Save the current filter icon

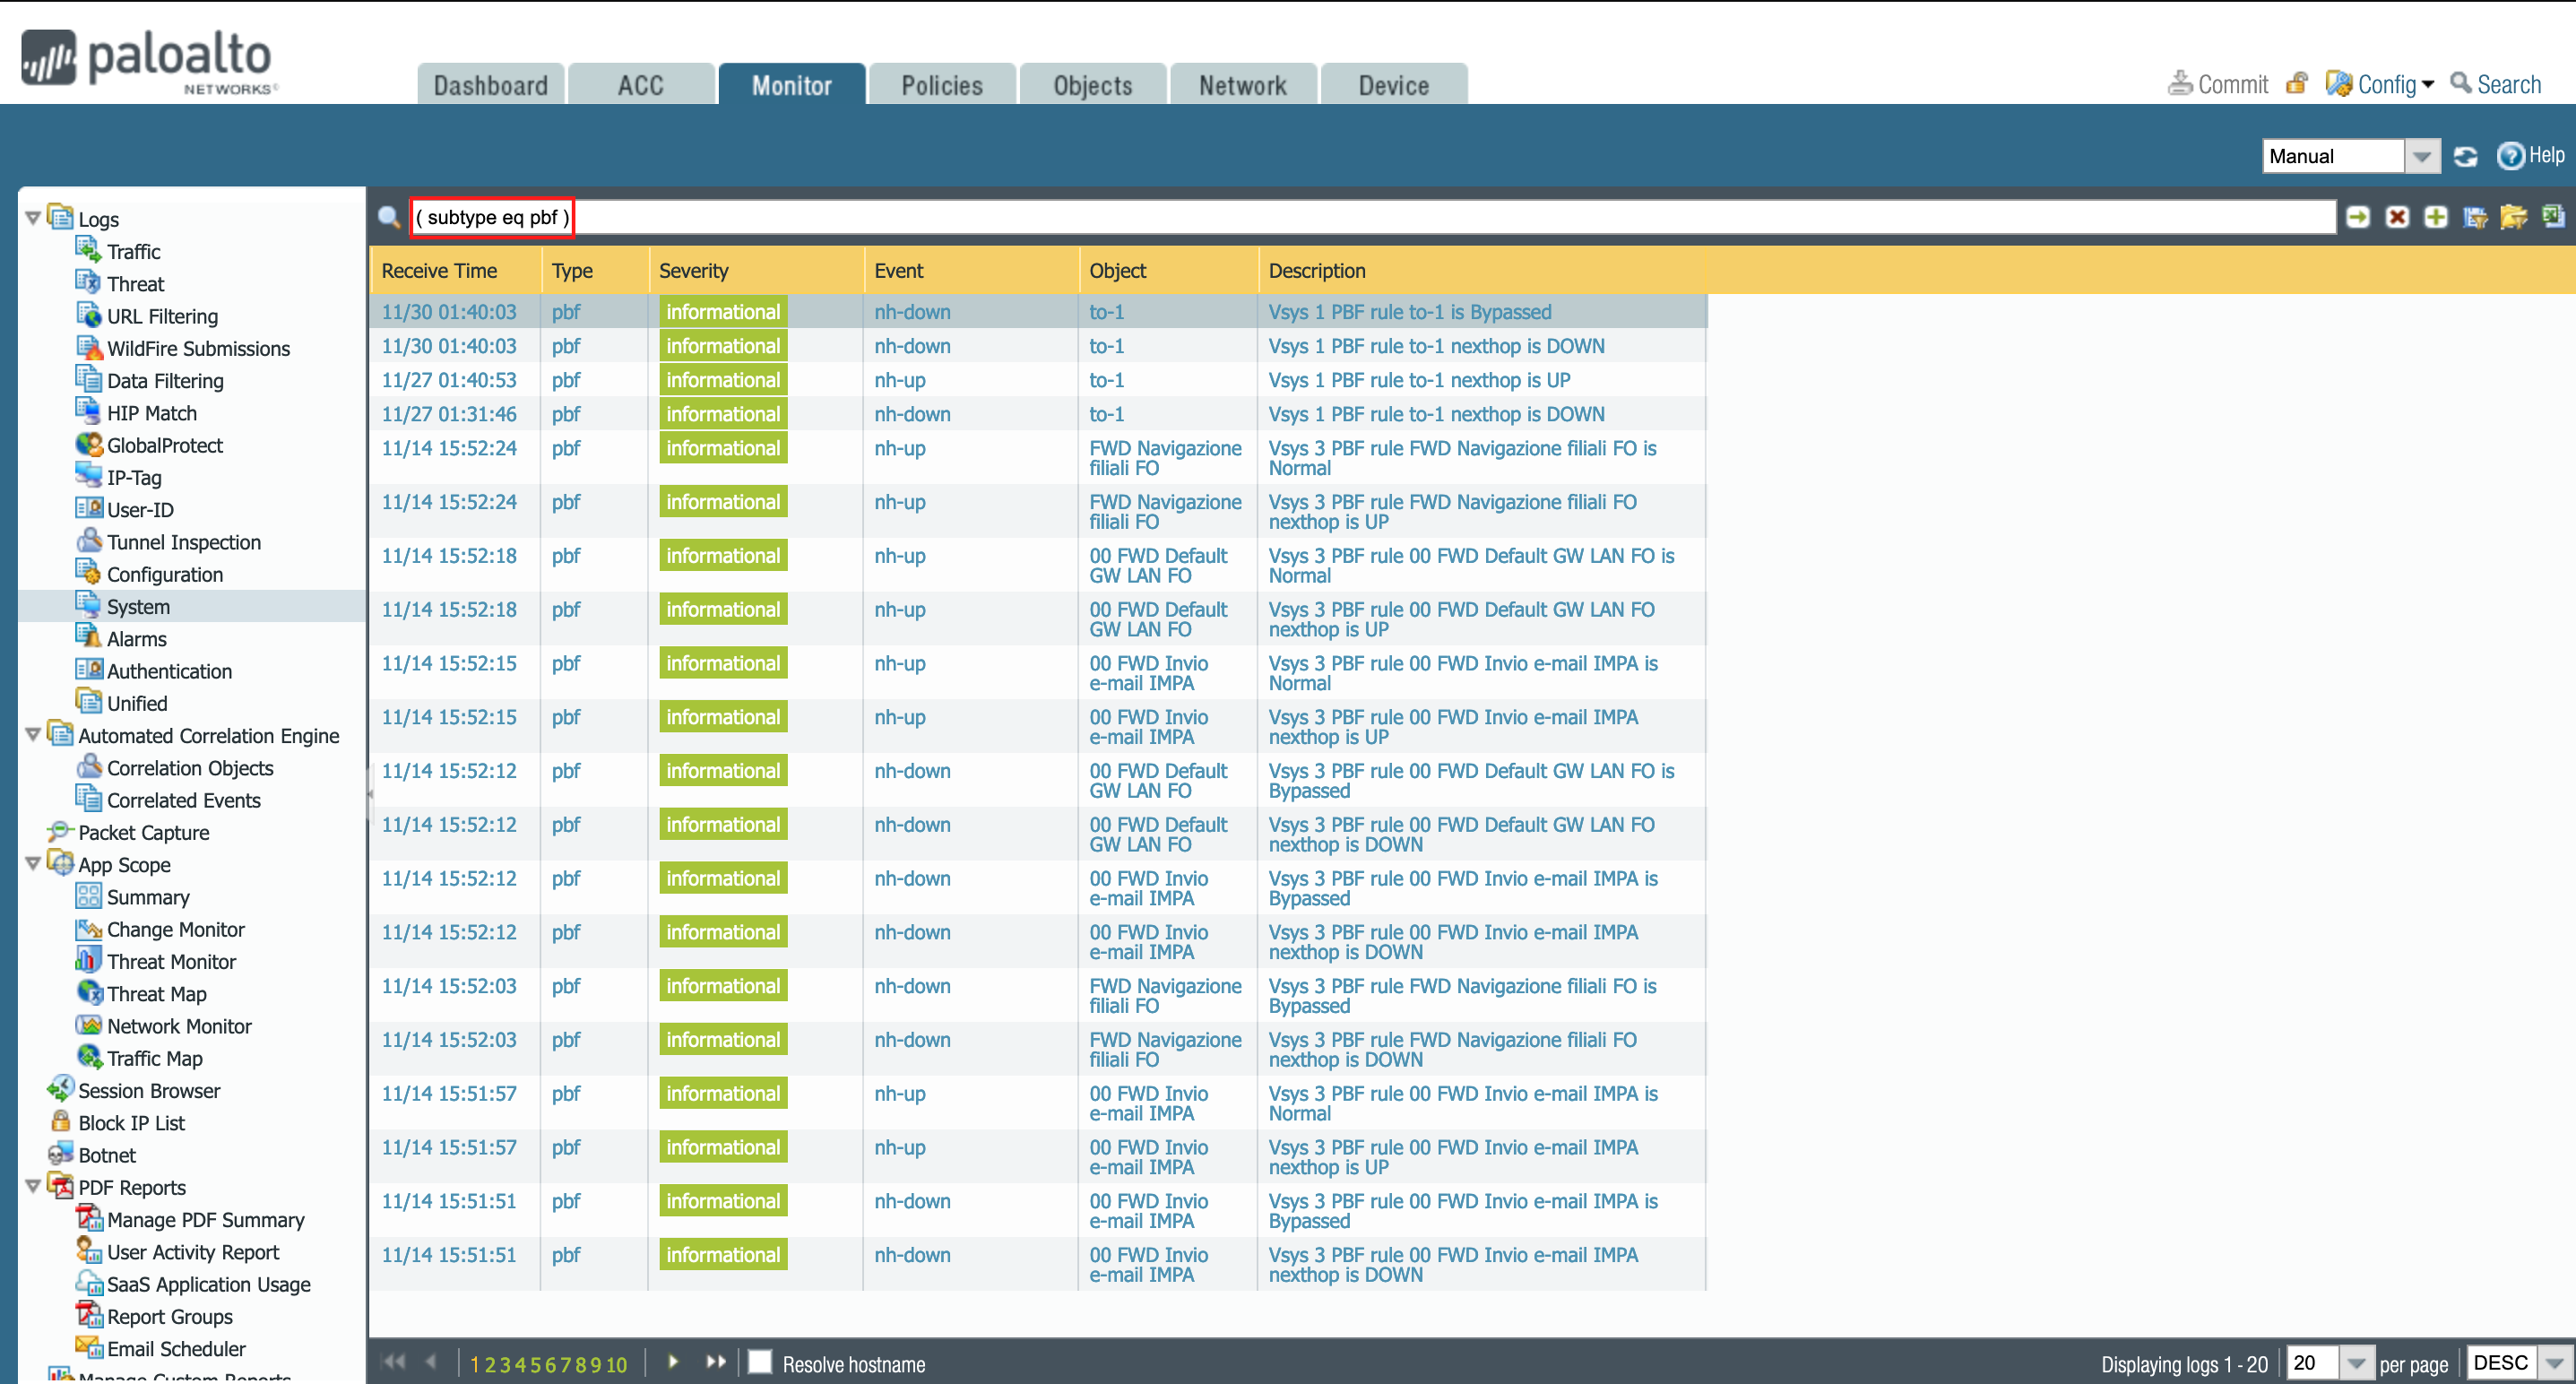(x=2476, y=217)
